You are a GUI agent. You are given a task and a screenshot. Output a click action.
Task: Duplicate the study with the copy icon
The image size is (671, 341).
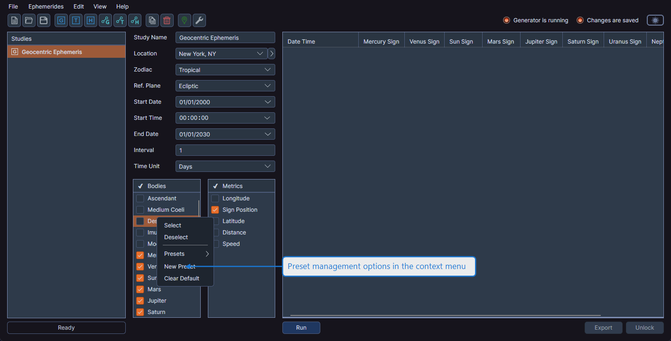152,20
